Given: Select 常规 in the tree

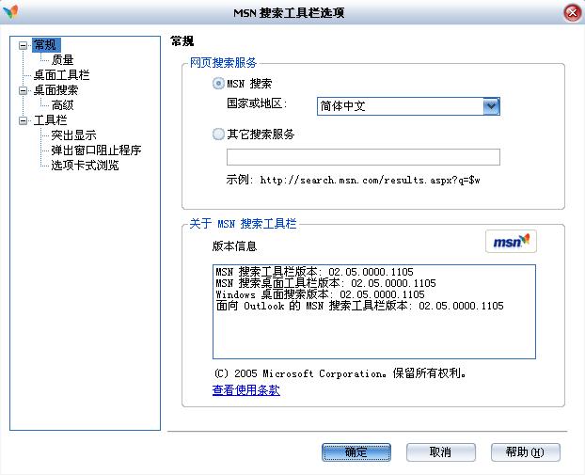Looking at the screenshot, I should (x=45, y=45).
